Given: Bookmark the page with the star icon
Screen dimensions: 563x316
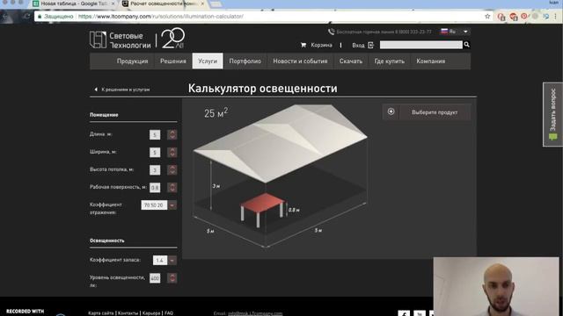Looking at the screenshot, I should click(x=487, y=17).
